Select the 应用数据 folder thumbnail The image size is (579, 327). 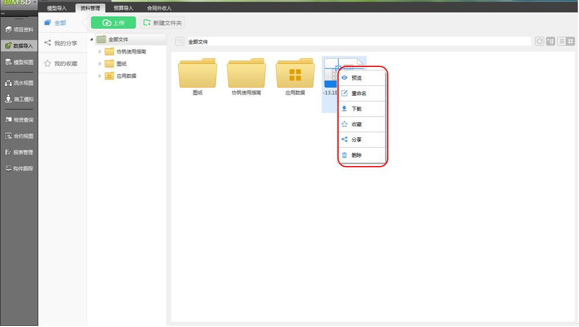[295, 77]
